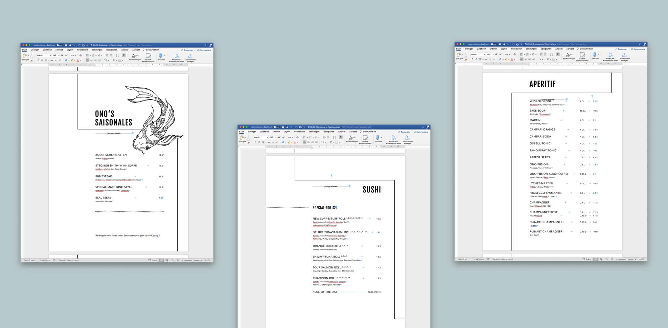Expand Einfügen paste arrow in Ono's Saisonales window
Viewport: 668px width, 328px height.
(28, 56)
